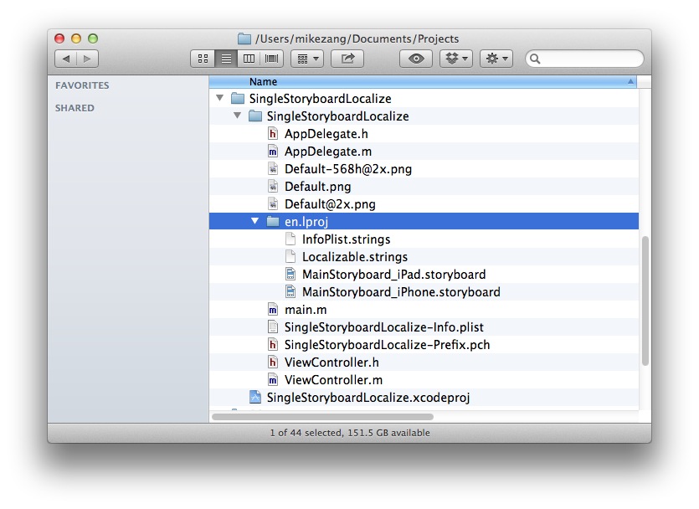This screenshot has width=699, height=509.
Task: Click the SHARED sidebar heading
Action: (75, 108)
